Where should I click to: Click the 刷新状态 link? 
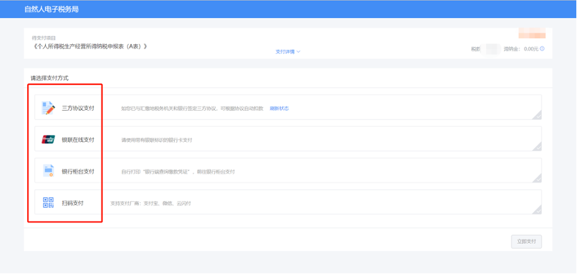[x=279, y=109]
